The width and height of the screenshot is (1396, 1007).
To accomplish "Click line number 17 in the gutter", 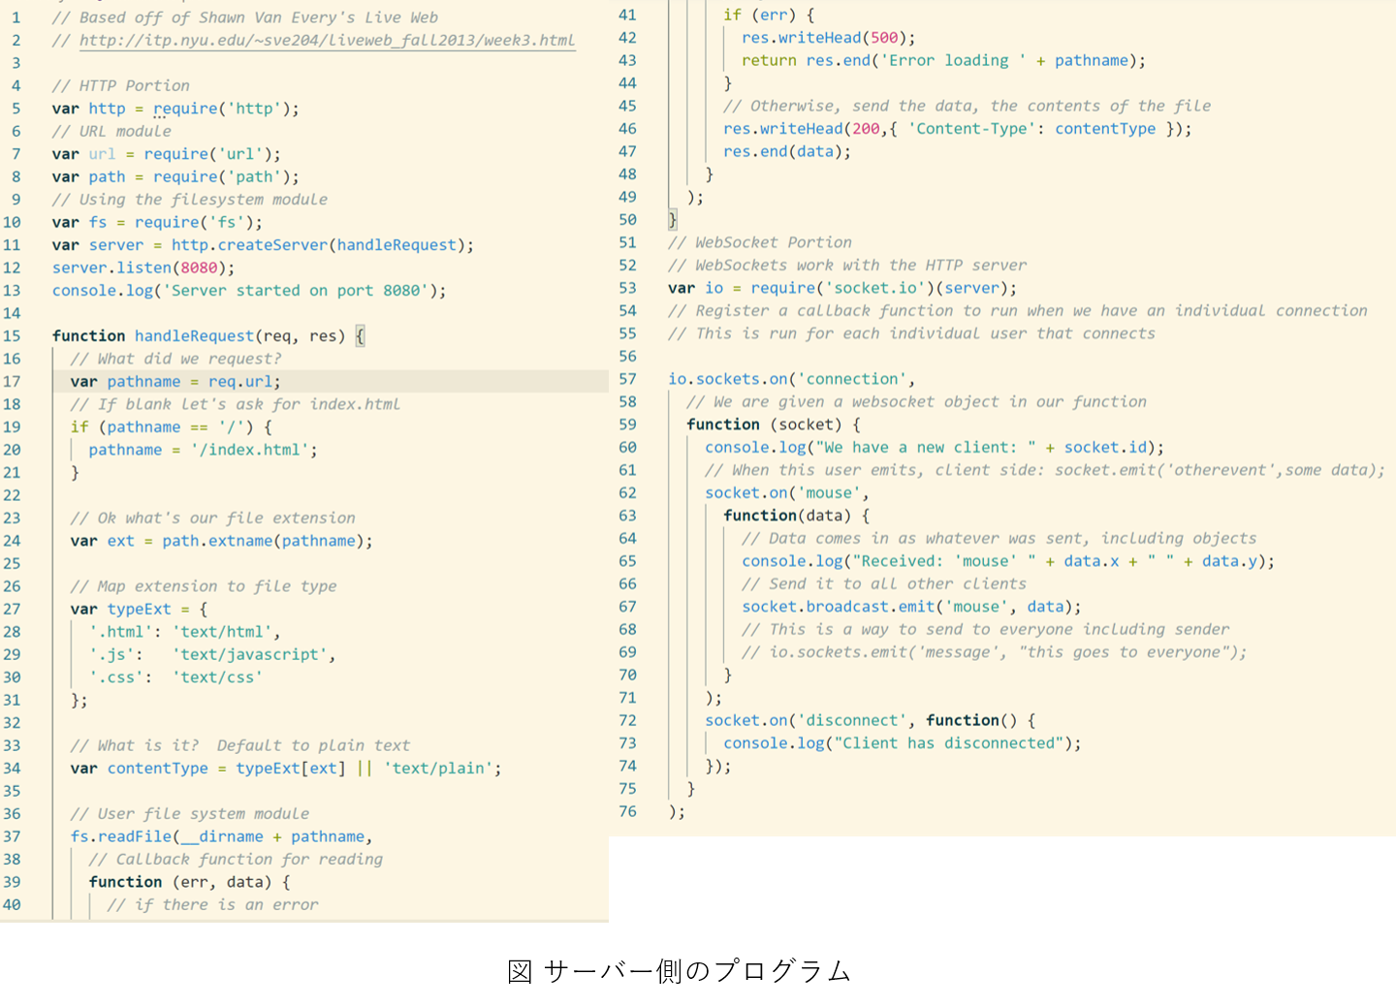I will coord(12,381).
